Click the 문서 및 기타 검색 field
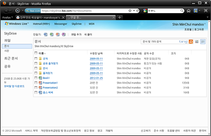Screen dimensions: 211x136 pos(160,42)
